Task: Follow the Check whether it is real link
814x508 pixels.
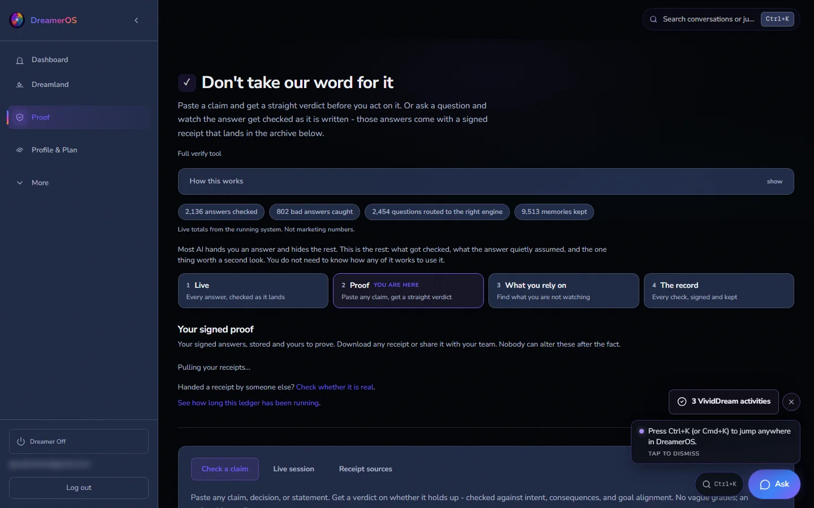Action: click(335, 387)
